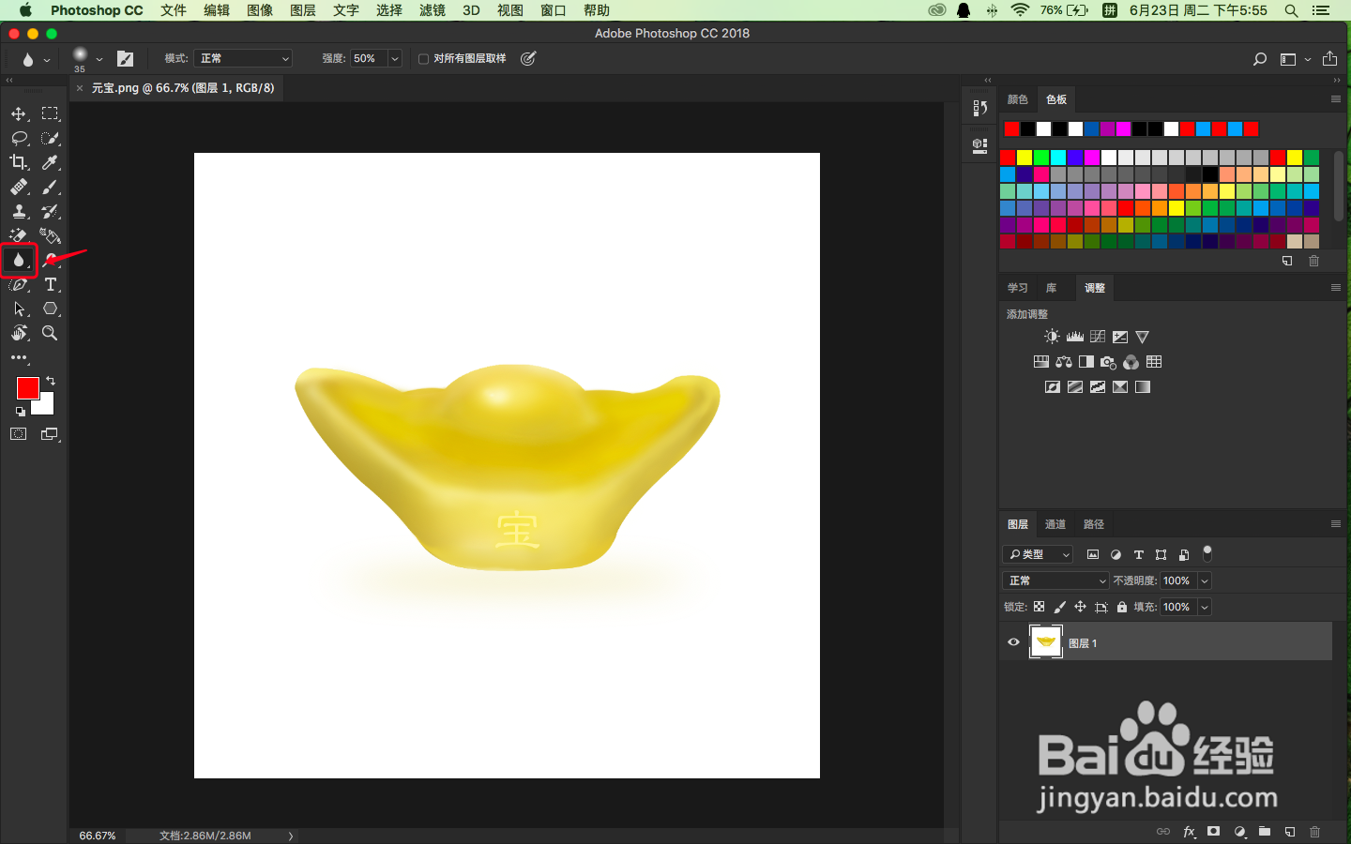This screenshot has width=1351, height=844.
Task: Select the Move tool
Action: 19,113
